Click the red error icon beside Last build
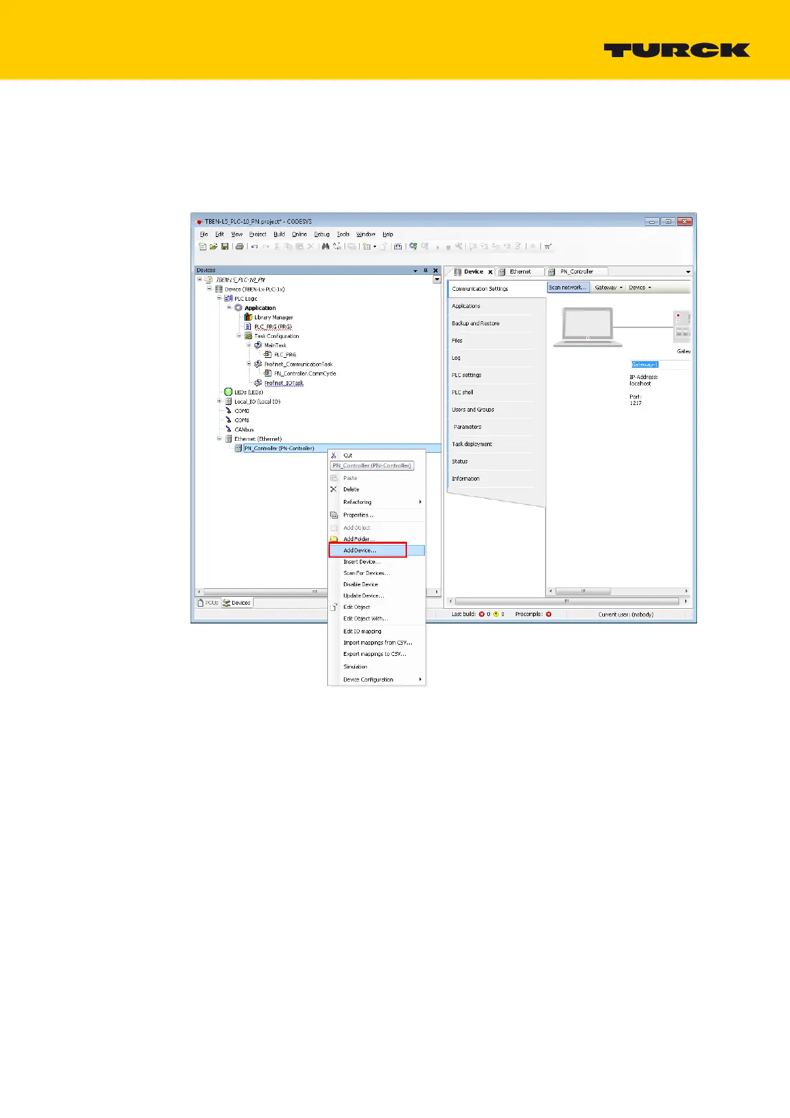 tap(482, 614)
